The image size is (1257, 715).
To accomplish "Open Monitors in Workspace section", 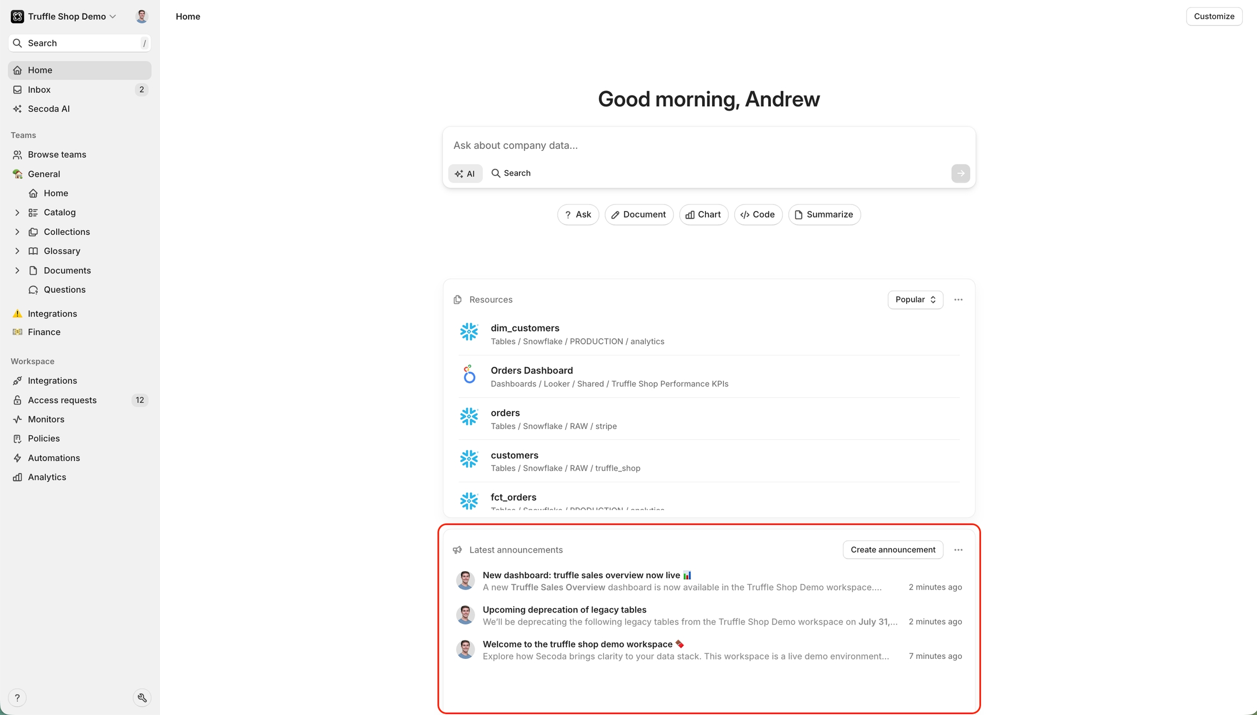I will [x=46, y=419].
